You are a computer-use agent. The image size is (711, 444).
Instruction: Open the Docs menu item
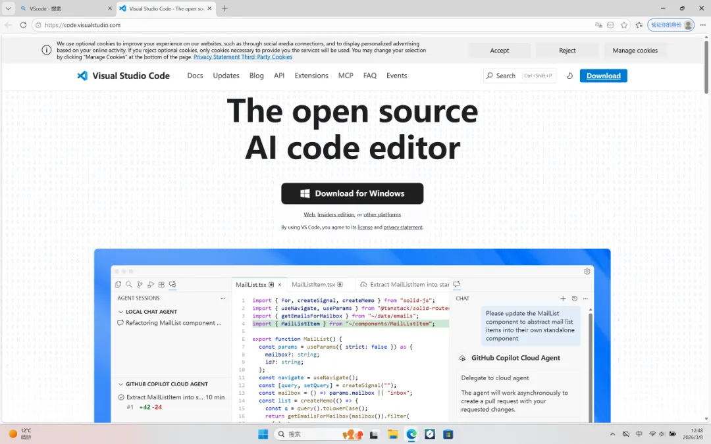(195, 76)
